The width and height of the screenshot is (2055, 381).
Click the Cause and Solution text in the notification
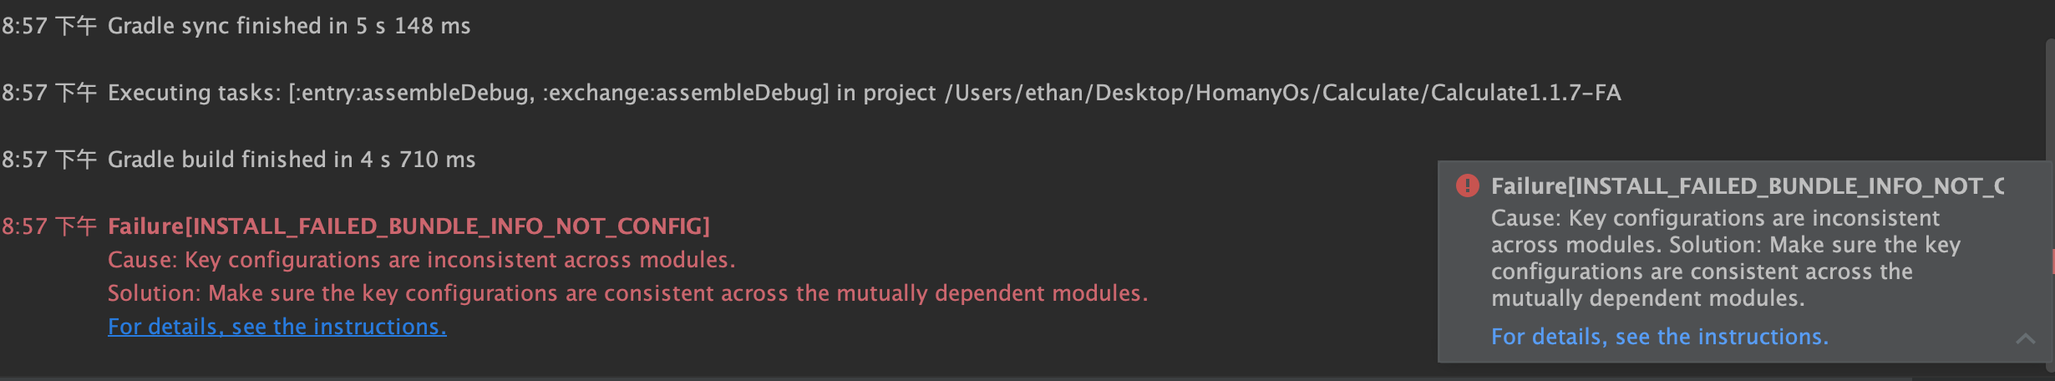1726,258
